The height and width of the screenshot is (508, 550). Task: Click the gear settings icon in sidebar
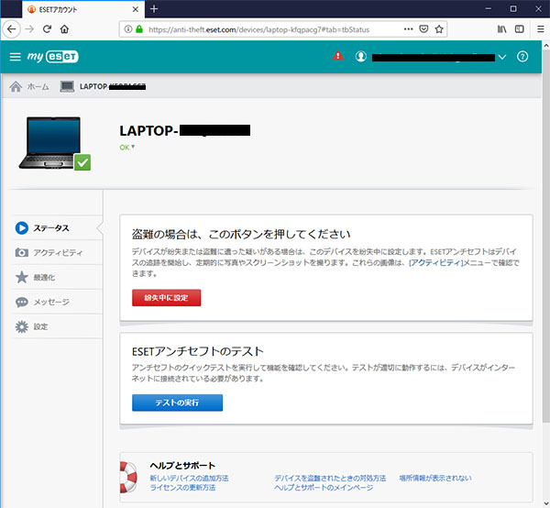point(22,326)
